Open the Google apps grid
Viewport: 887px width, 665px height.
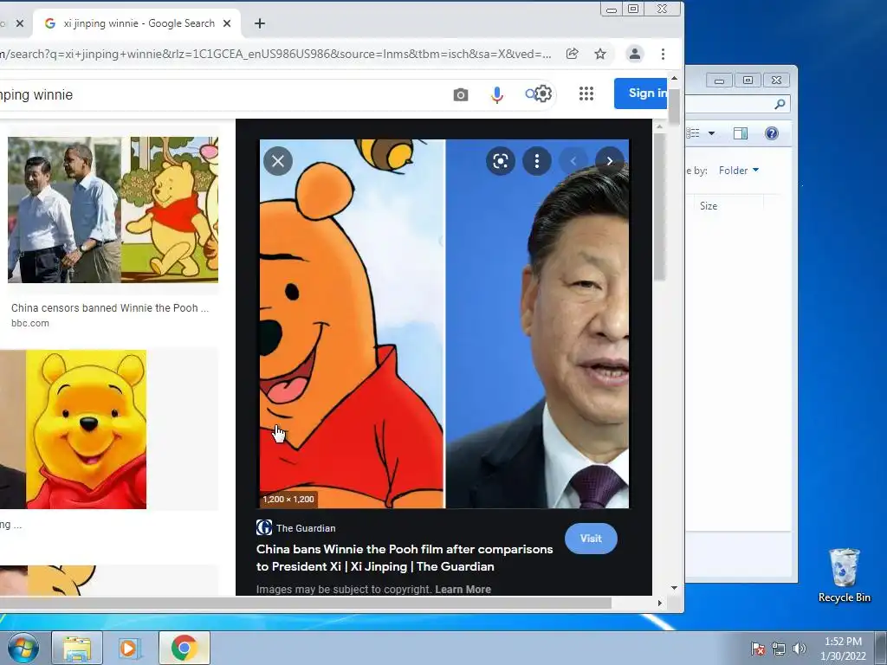tap(586, 94)
